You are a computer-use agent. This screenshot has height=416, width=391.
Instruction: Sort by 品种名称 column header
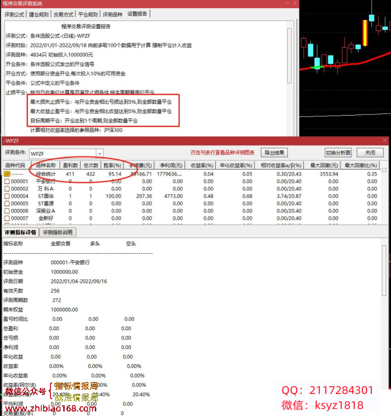point(45,166)
